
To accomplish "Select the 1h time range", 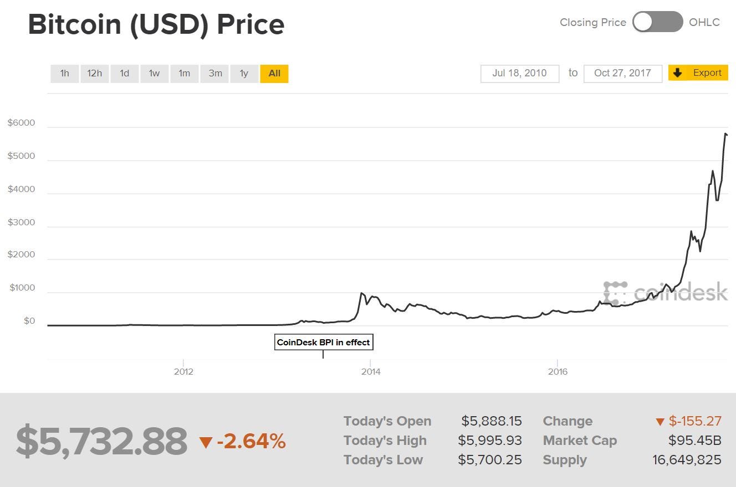I will (65, 74).
